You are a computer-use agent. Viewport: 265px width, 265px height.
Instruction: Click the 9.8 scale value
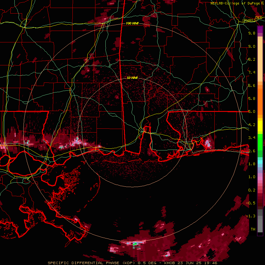tap(252, 33)
